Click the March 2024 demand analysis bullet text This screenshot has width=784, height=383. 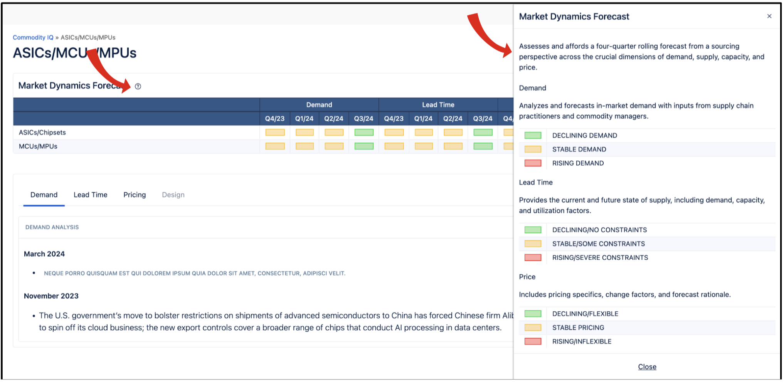point(195,274)
